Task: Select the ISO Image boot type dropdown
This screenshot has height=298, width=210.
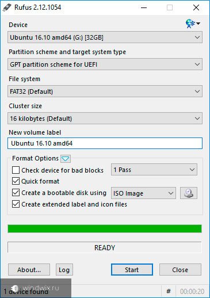Action: click(x=143, y=193)
